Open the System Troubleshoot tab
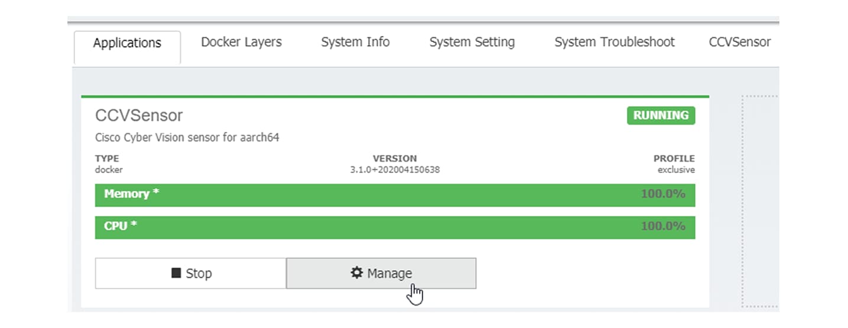The image size is (848, 328). point(615,42)
